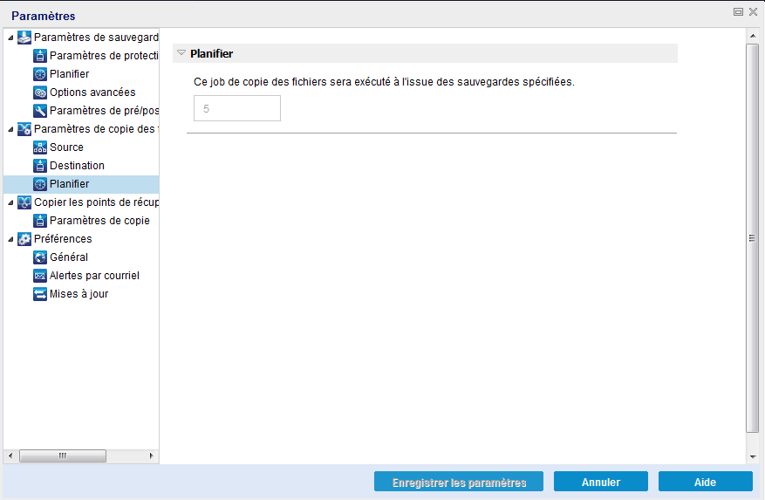Click the Général preferences icon

tap(40, 257)
